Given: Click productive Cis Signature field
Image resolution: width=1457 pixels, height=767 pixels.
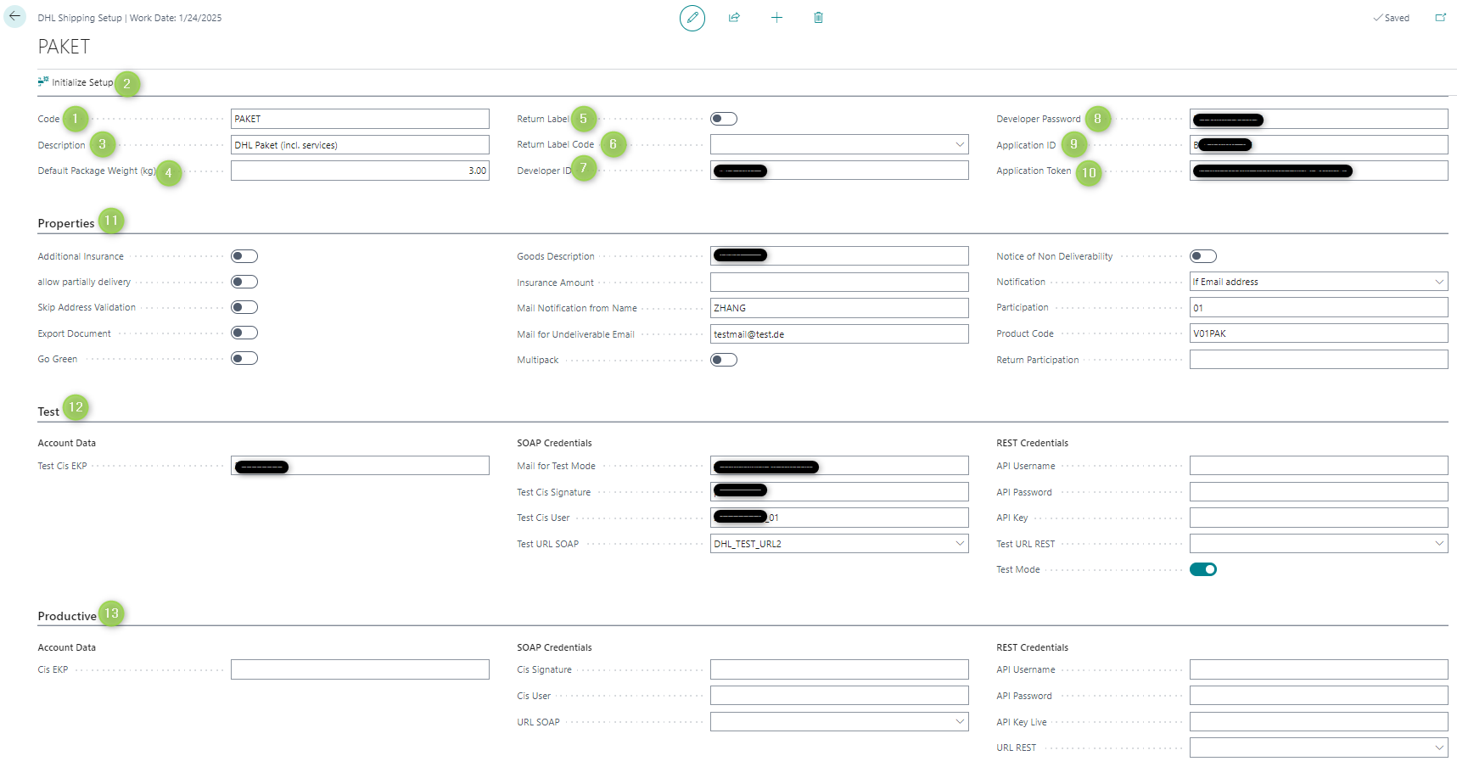Looking at the screenshot, I should (839, 669).
